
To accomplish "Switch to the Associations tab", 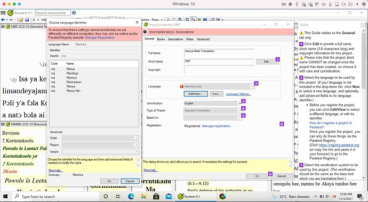I will pyautogui.click(x=175, y=39).
